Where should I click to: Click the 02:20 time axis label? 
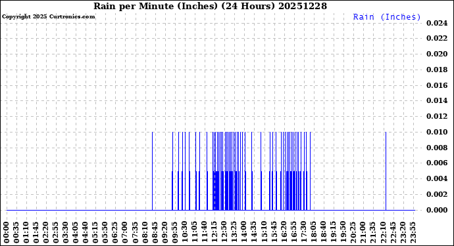tap(46, 233)
